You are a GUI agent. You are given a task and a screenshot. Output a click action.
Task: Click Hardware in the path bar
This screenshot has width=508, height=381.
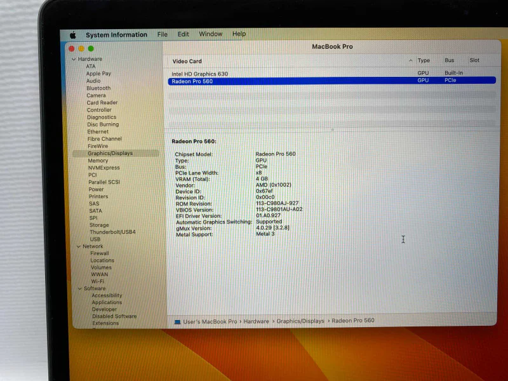(x=256, y=321)
